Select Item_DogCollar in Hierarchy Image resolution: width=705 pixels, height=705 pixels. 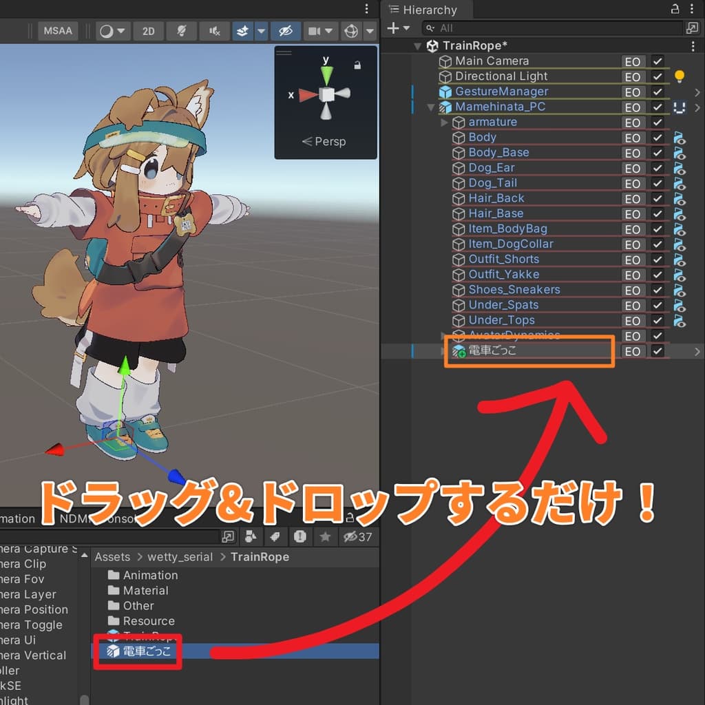pyautogui.click(x=511, y=244)
